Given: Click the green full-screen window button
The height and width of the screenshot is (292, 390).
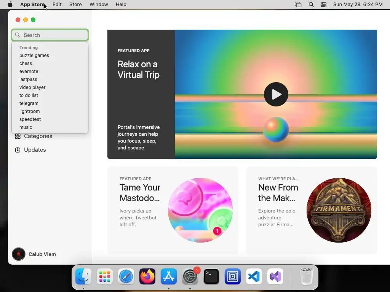Looking at the screenshot, I should (33, 20).
